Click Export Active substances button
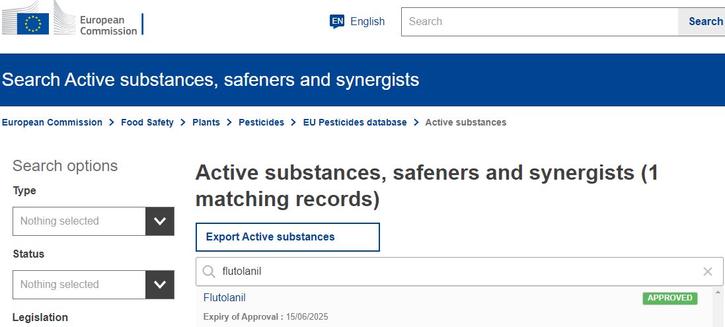 tap(287, 237)
